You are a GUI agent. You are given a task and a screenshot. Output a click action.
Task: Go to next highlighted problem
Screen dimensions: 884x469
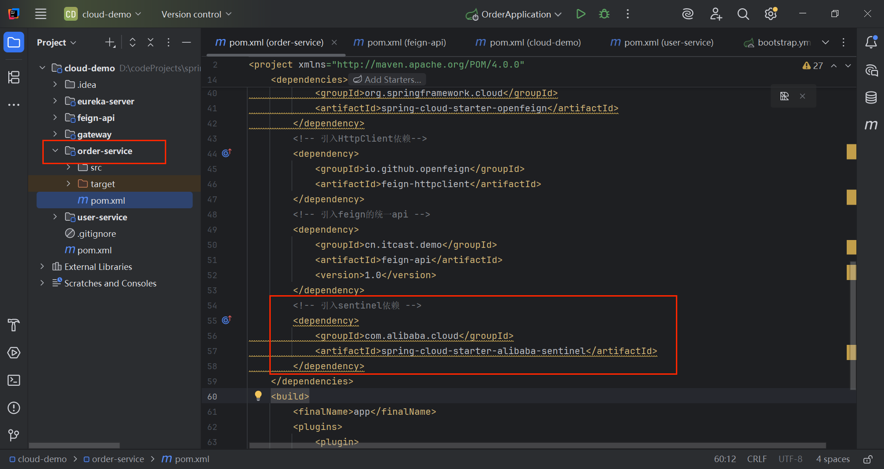tap(848, 66)
